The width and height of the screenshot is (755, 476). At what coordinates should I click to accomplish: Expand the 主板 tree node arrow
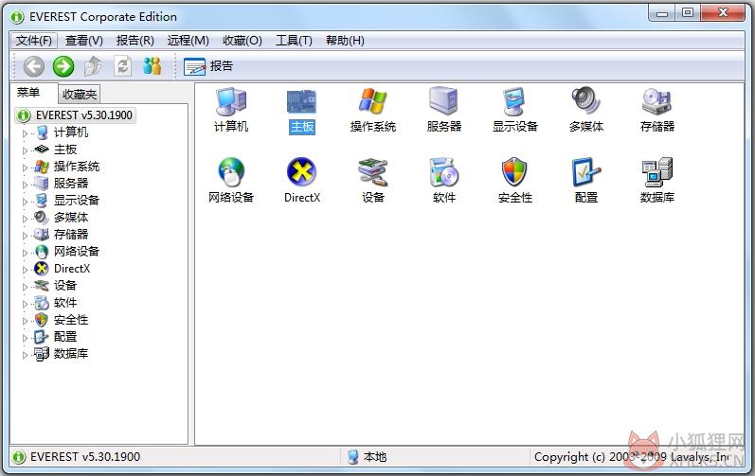coord(25,150)
